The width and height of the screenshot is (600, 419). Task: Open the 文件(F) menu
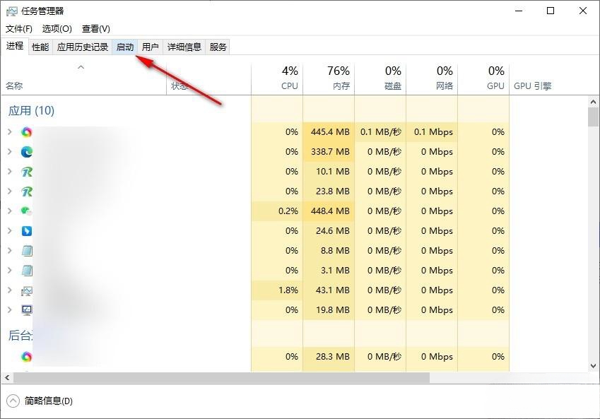point(19,29)
